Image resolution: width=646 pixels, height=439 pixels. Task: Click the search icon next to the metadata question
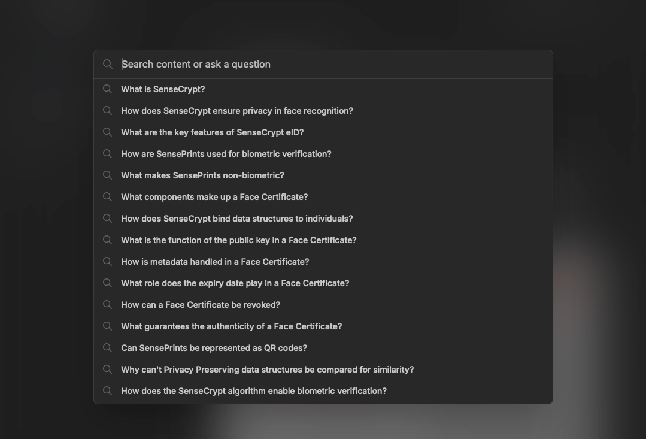108,262
